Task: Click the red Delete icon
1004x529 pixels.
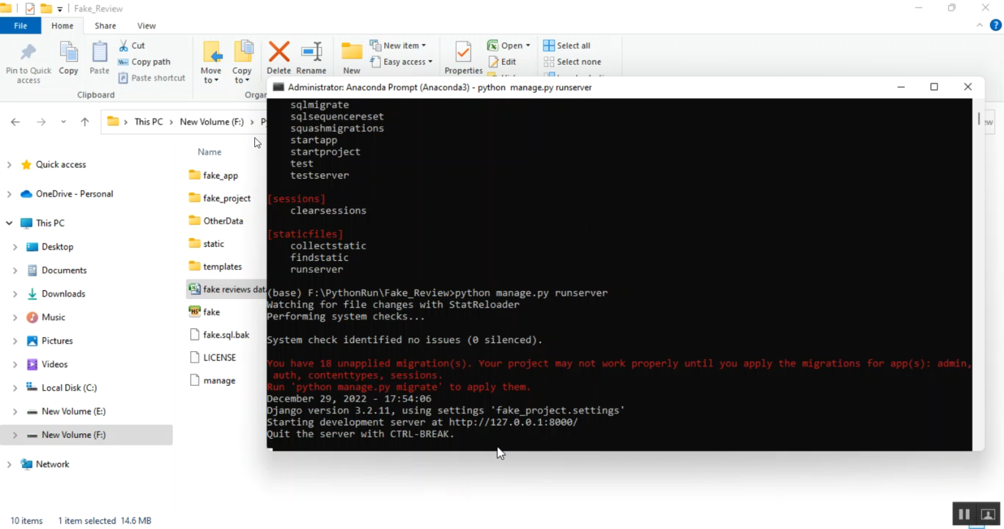Action: pyautogui.click(x=278, y=53)
